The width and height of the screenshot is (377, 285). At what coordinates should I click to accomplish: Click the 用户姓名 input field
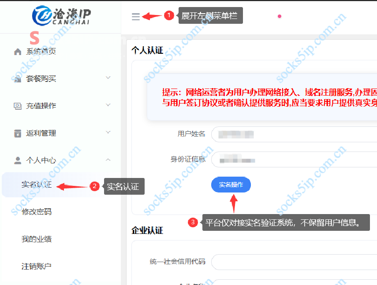(294, 134)
